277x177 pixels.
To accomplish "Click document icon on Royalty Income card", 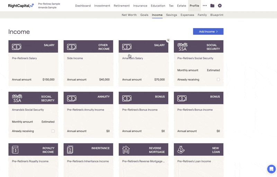I will pos(15,150).
